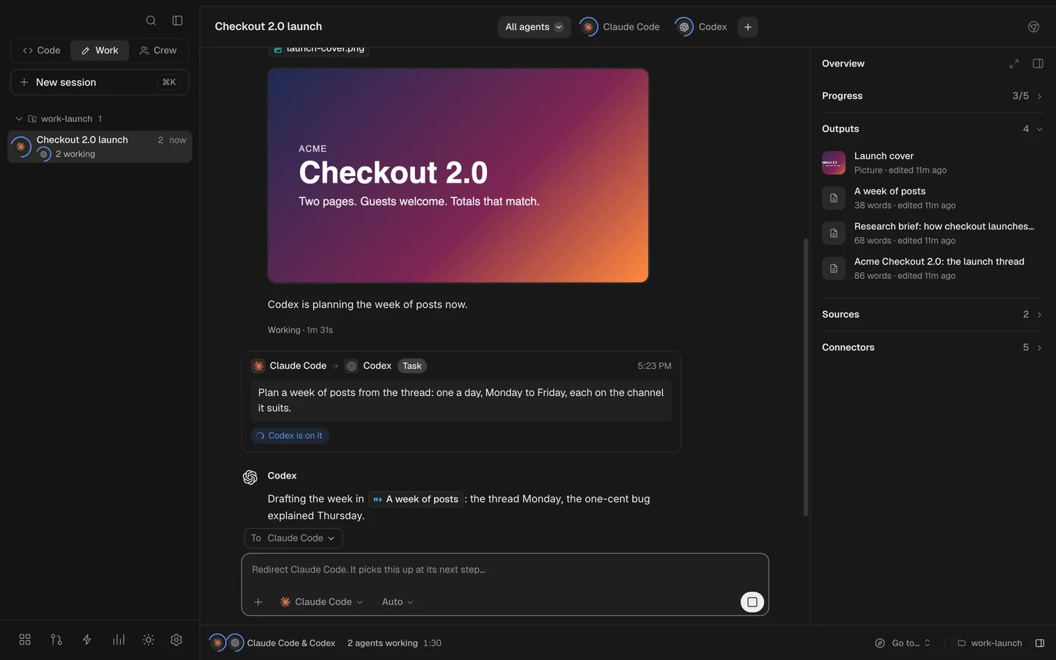Open the Auto mode dropdown

pos(397,602)
